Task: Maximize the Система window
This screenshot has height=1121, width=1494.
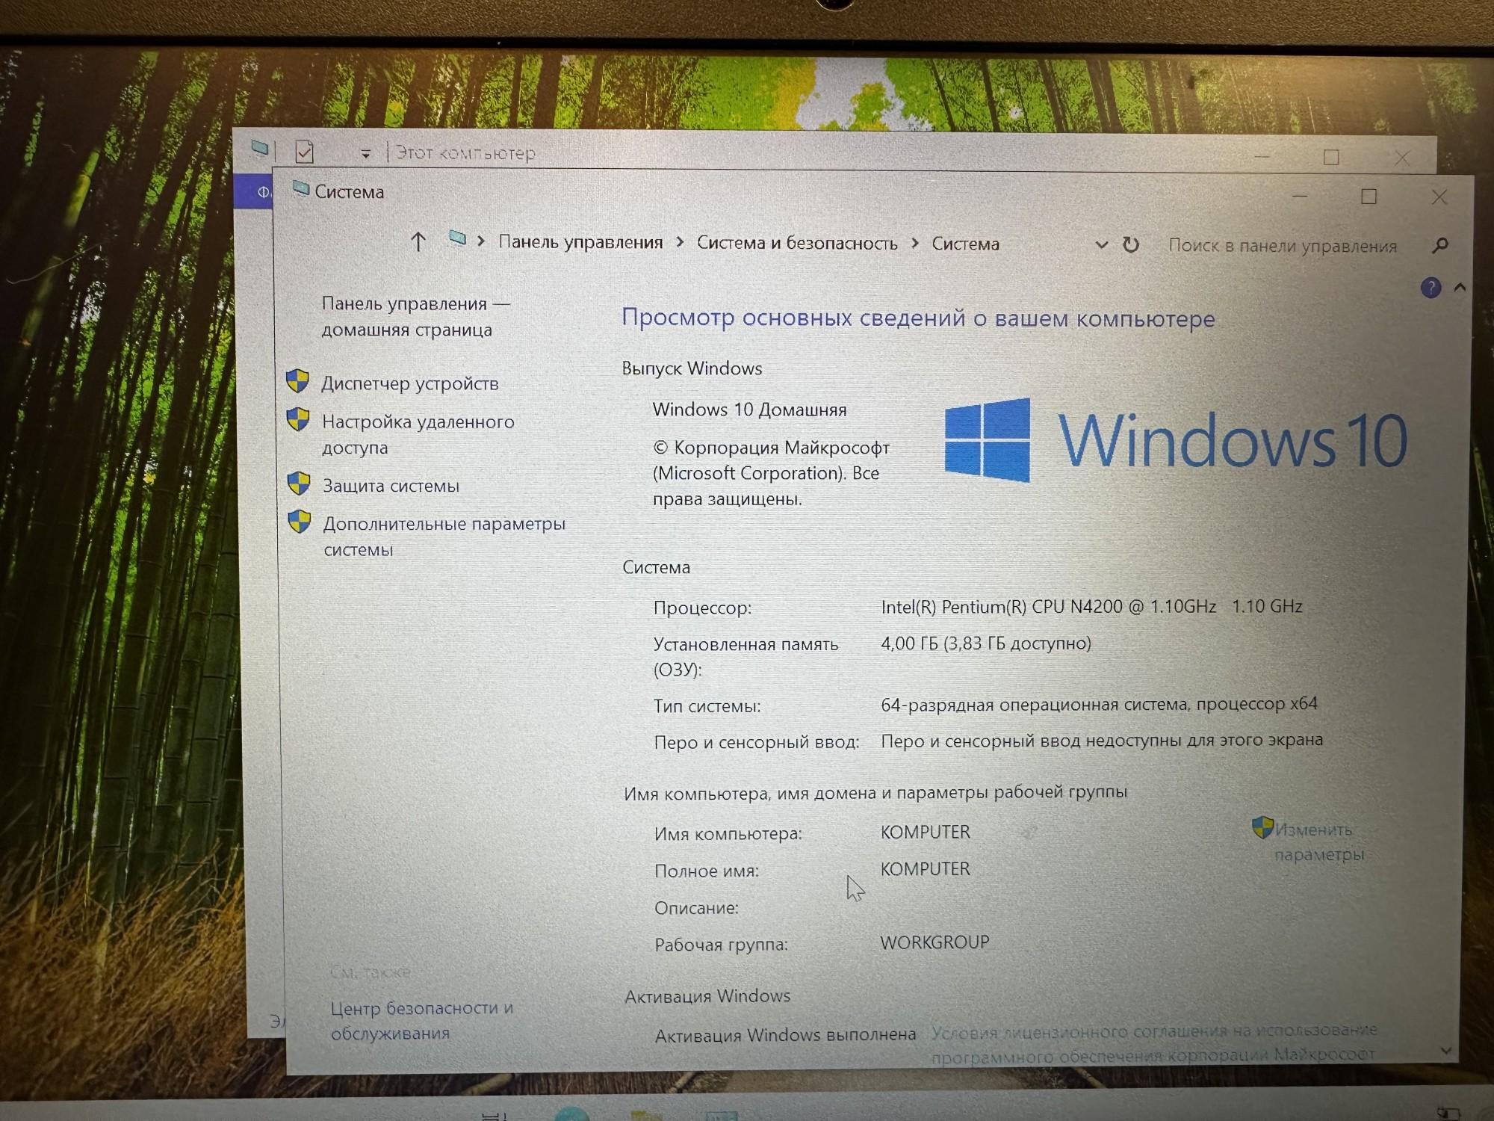Action: point(1369,197)
